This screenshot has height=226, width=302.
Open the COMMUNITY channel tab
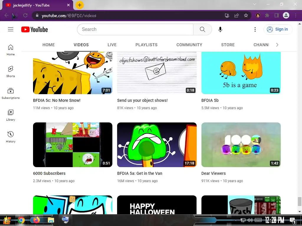[189, 45]
